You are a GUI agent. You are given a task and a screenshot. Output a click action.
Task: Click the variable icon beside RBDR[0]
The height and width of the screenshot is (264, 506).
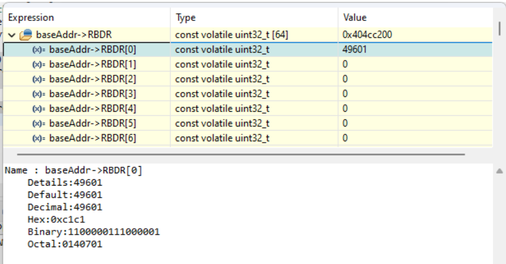click(x=40, y=50)
